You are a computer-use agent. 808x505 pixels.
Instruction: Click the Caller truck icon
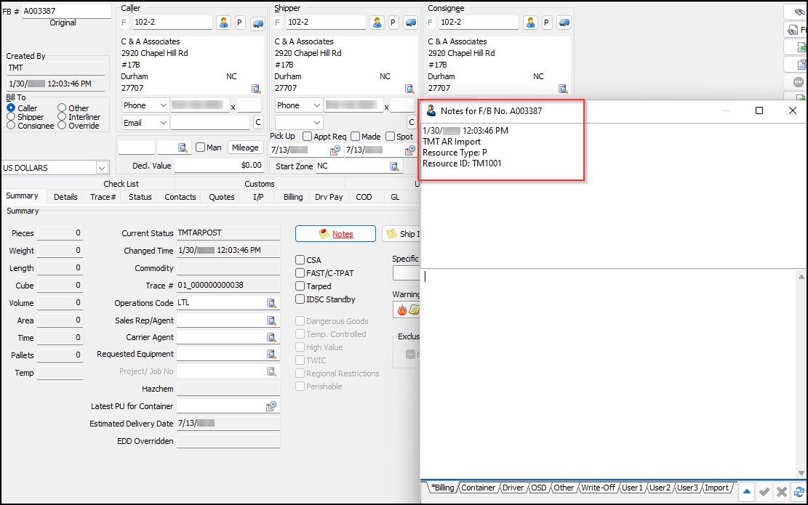point(257,23)
